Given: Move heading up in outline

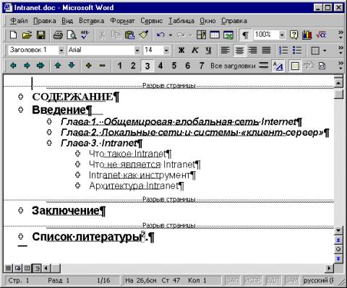Looking at the screenshot, I should click(x=58, y=65).
